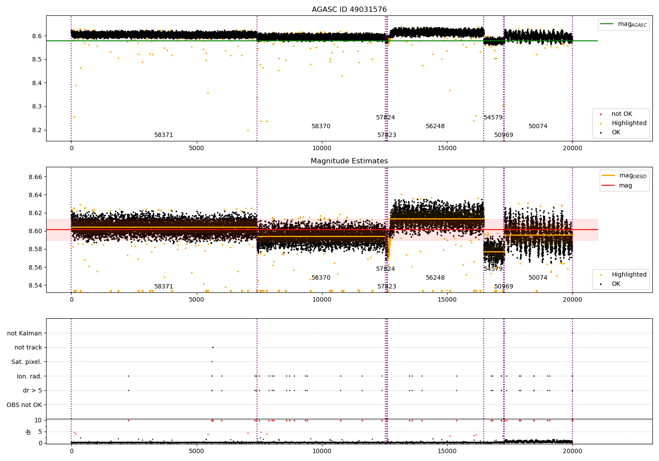Click the 8.62 y-axis tick label
This screenshot has height=461, width=659.
coord(36,213)
